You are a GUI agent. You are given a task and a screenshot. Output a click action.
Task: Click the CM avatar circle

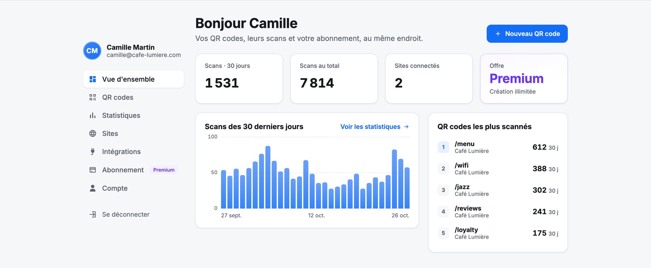coord(92,51)
